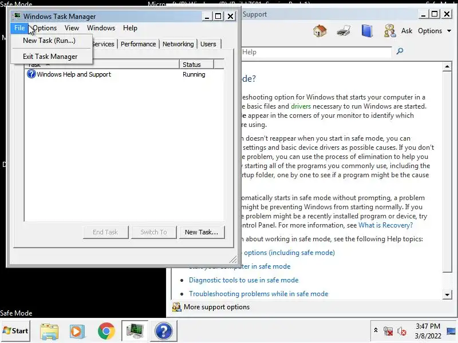458x343 pixels.
Task: Minimize the Help and Support window
Action: pyautogui.click(x=423, y=14)
